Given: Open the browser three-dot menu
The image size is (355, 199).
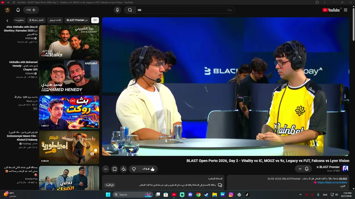Looking at the screenshot, I should coord(324,2).
